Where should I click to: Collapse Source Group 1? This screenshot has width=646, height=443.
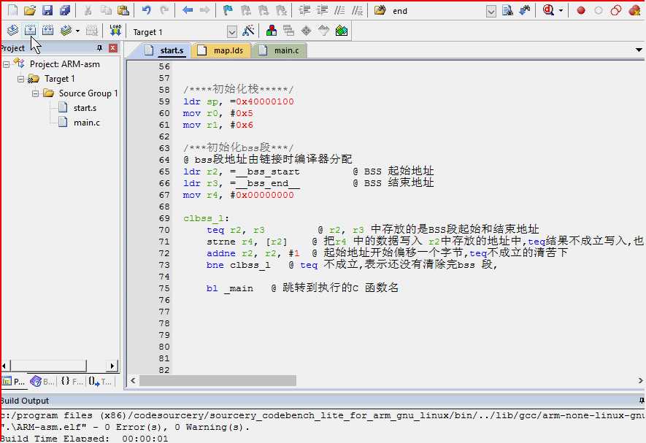(36, 93)
